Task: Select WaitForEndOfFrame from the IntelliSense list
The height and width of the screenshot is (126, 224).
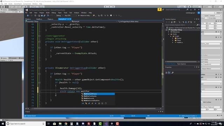Action: tap(98, 94)
